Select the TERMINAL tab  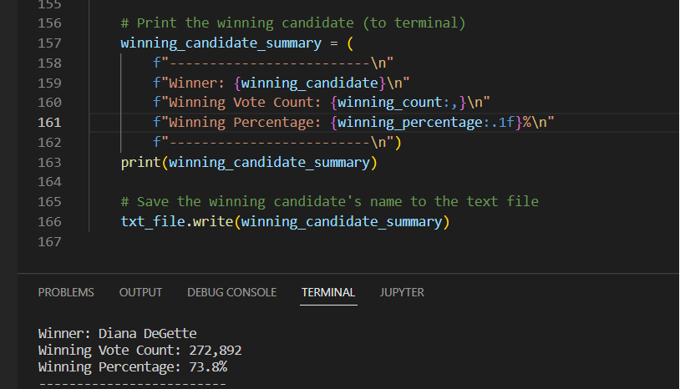[x=328, y=292]
